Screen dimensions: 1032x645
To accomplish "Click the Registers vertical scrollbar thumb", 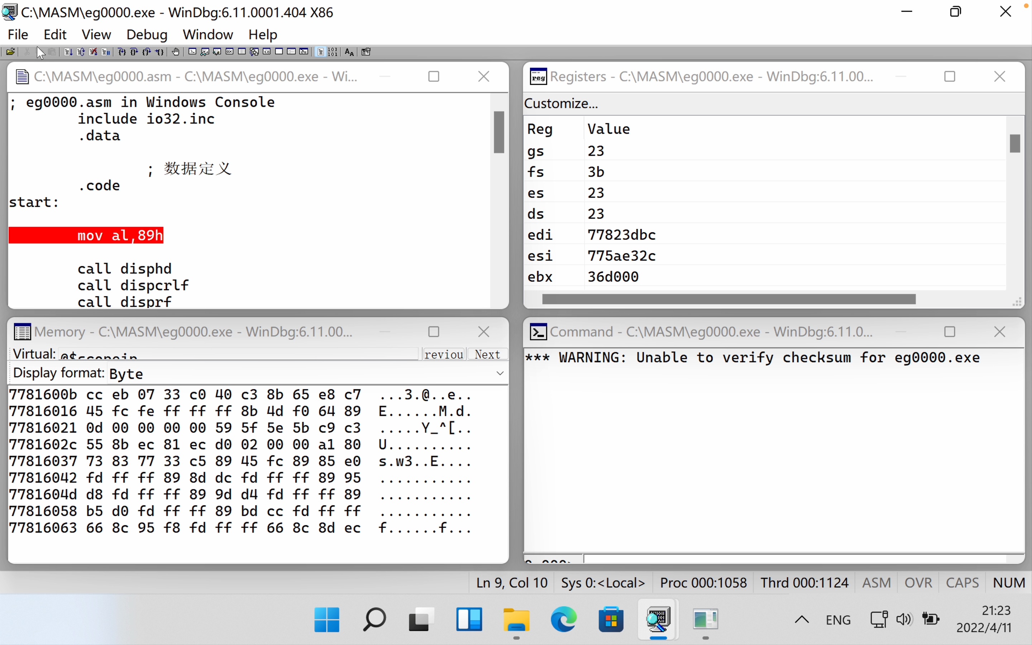I will (1015, 143).
